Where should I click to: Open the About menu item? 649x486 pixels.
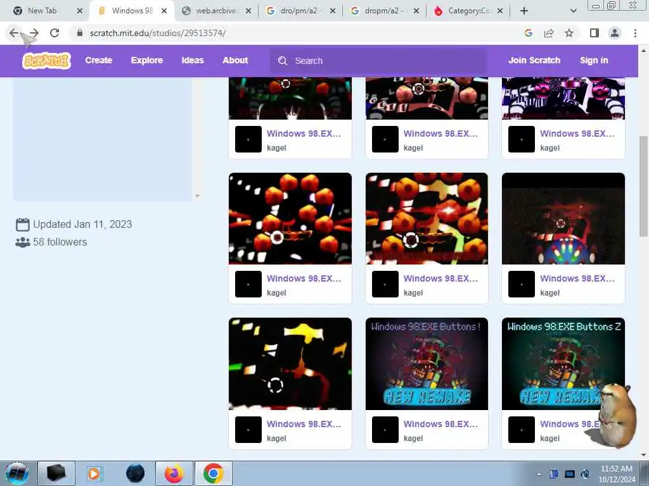[235, 60]
